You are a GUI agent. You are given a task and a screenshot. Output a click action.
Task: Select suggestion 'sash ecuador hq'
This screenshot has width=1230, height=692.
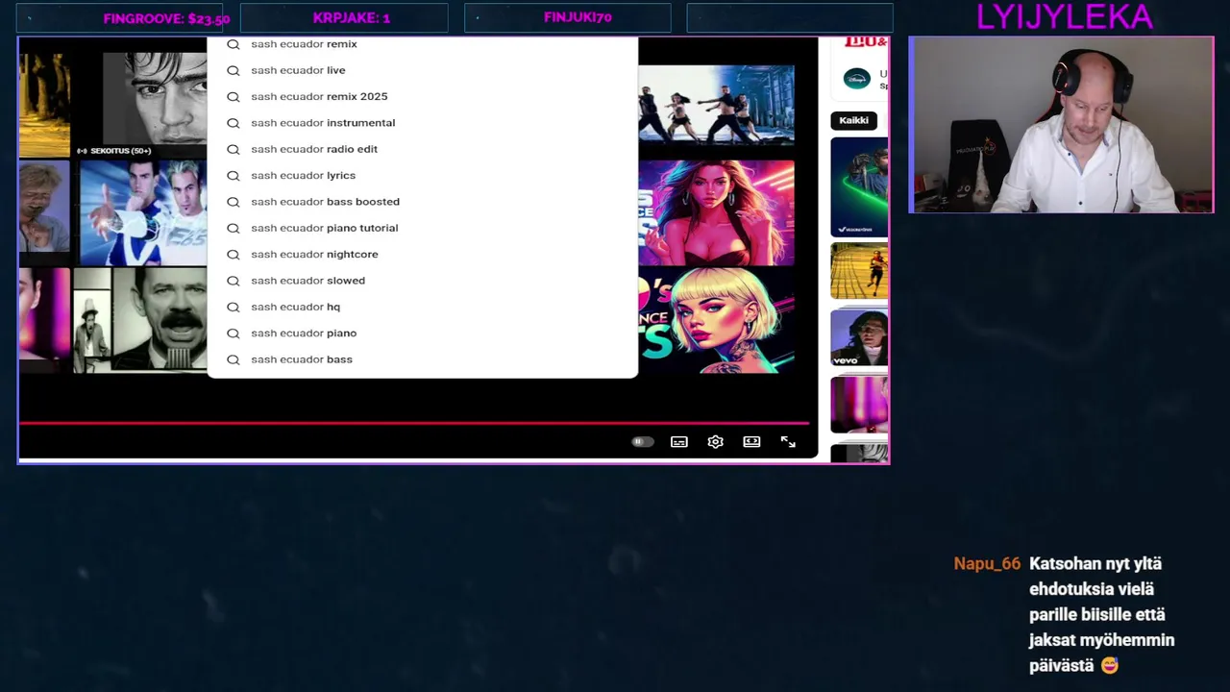pos(423,307)
